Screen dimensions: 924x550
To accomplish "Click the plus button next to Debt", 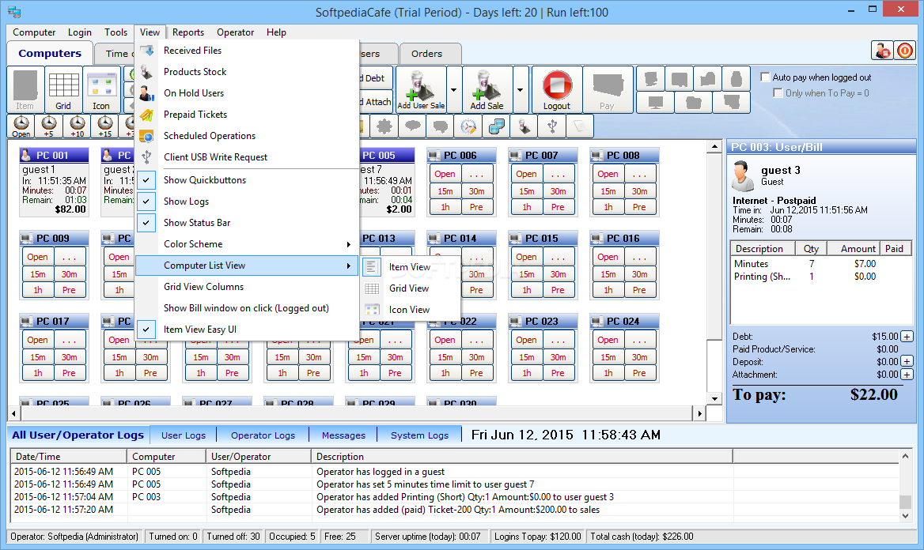I will coord(907,337).
